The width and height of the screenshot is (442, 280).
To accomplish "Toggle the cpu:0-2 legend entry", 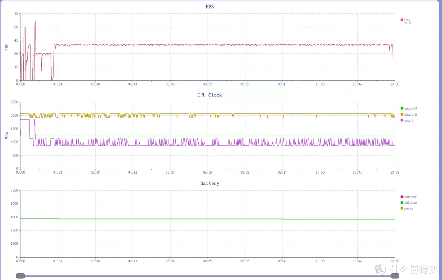I will (408, 108).
